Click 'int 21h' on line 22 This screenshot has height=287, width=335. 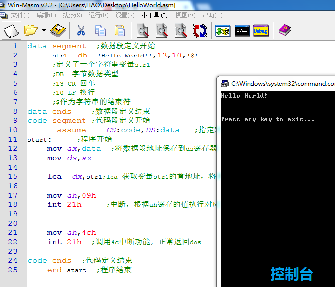pyautogui.click(x=64, y=242)
